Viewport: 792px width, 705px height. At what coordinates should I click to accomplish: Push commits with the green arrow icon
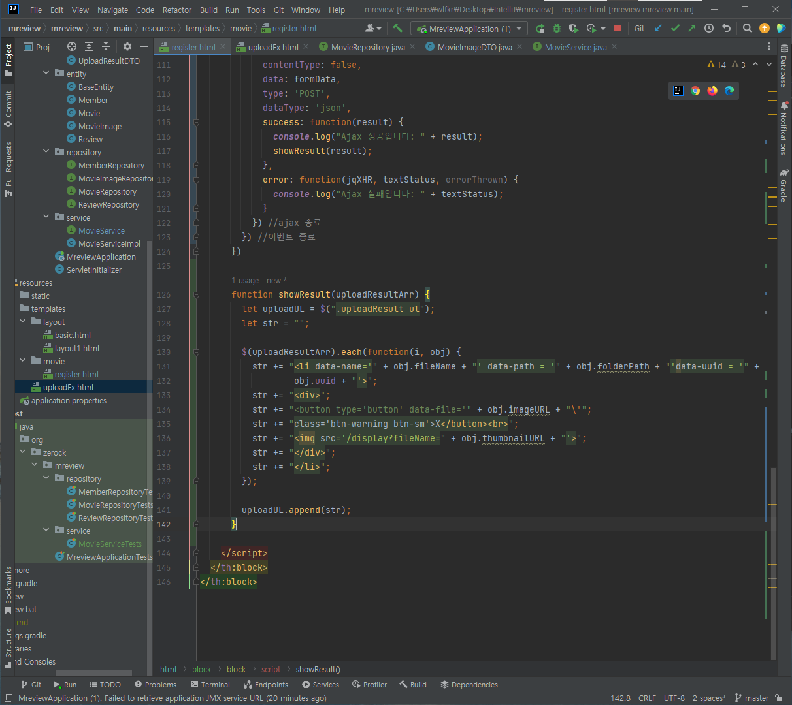coord(692,28)
